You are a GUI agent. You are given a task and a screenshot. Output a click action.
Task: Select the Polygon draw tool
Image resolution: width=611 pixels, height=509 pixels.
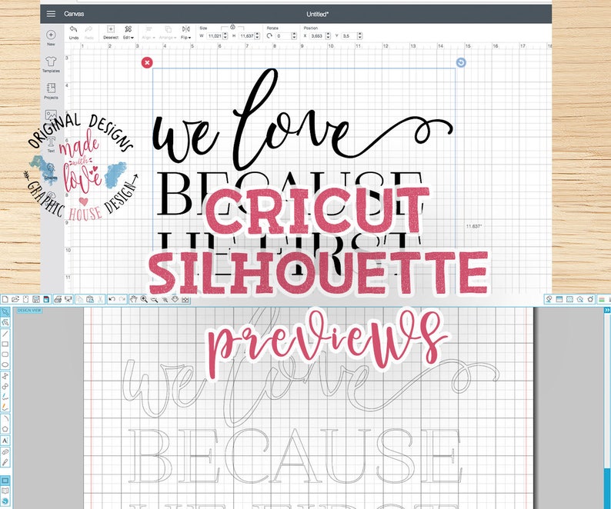5,429
